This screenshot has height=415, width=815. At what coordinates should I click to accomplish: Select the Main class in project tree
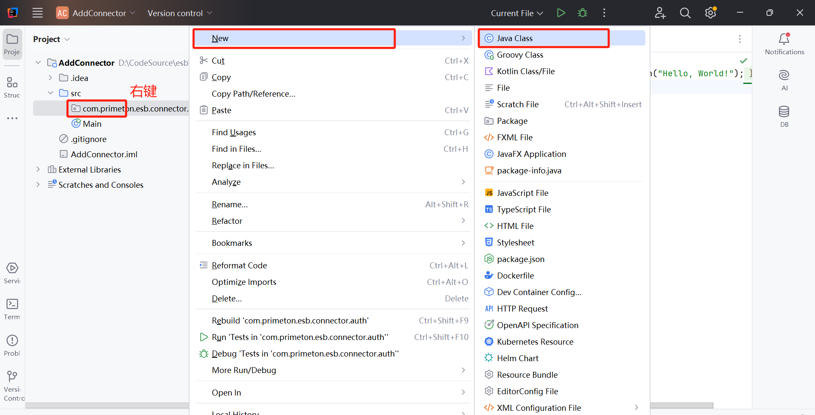click(92, 124)
